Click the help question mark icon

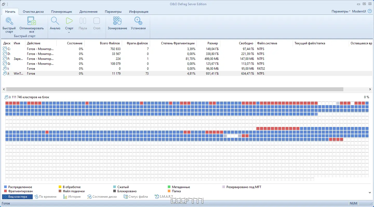370,11
